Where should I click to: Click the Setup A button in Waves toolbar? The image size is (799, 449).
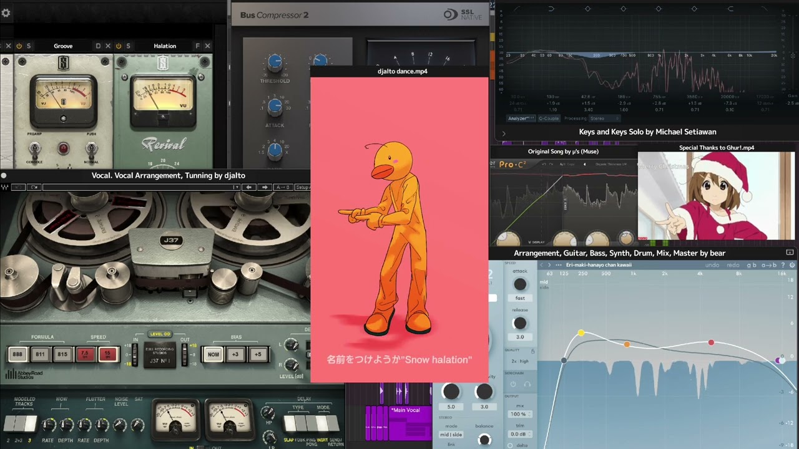(x=302, y=187)
